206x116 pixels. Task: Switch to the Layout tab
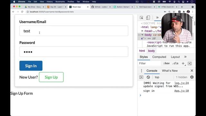[x=175, y=57]
